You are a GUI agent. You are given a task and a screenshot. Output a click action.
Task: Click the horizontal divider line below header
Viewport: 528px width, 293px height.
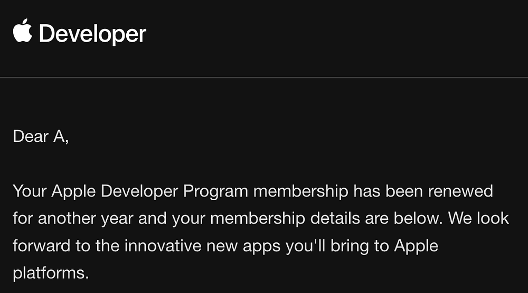pyautogui.click(x=264, y=77)
